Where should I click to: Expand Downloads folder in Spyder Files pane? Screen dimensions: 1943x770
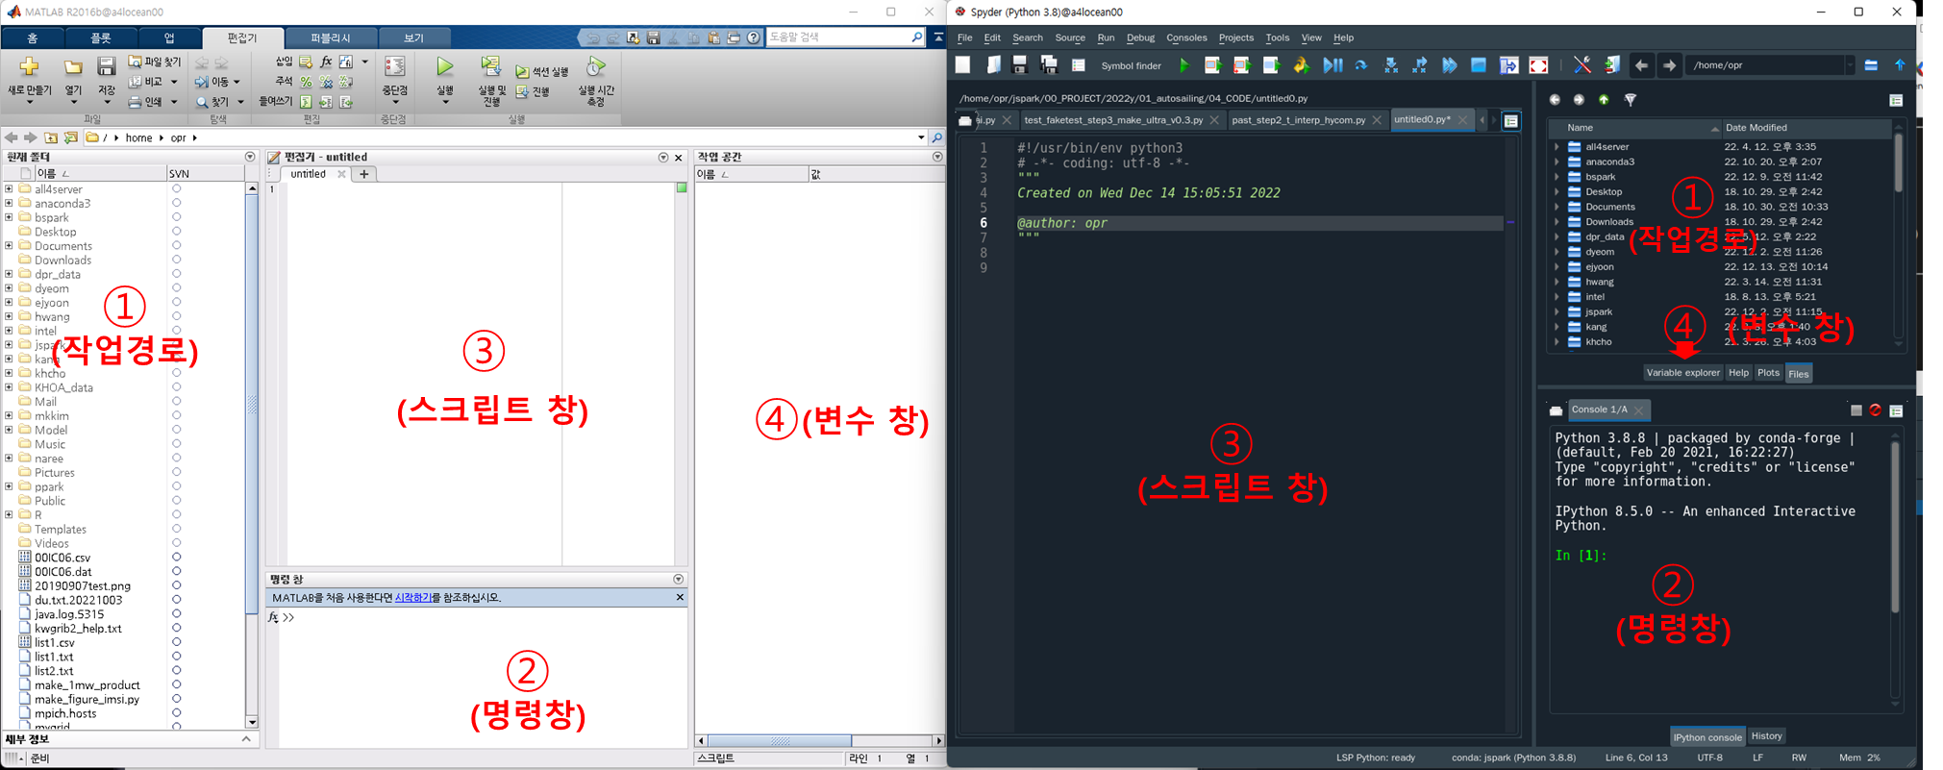pyautogui.click(x=1557, y=222)
